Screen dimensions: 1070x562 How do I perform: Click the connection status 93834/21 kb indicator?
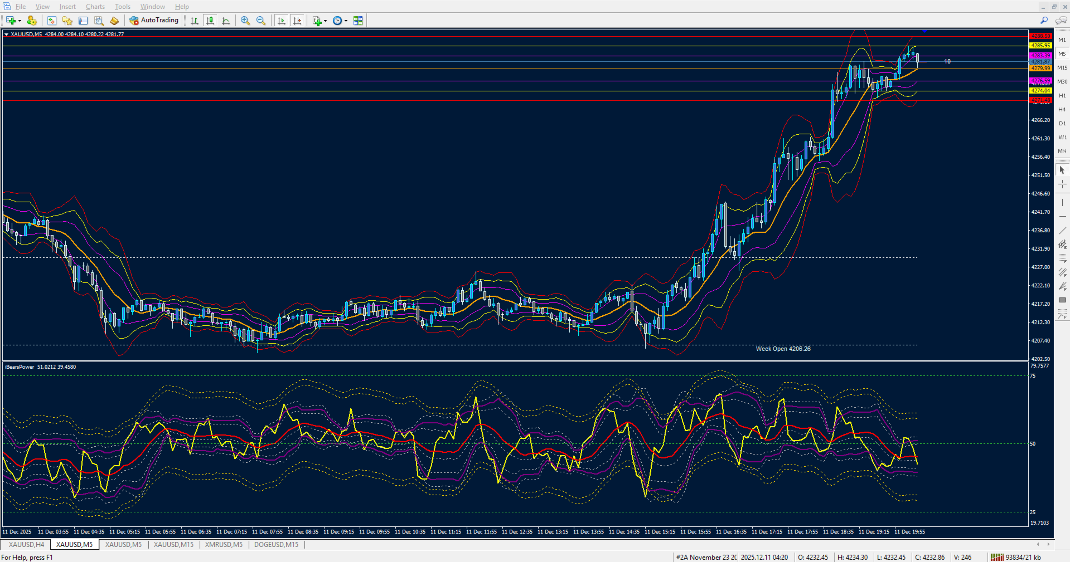pyautogui.click(x=1015, y=557)
